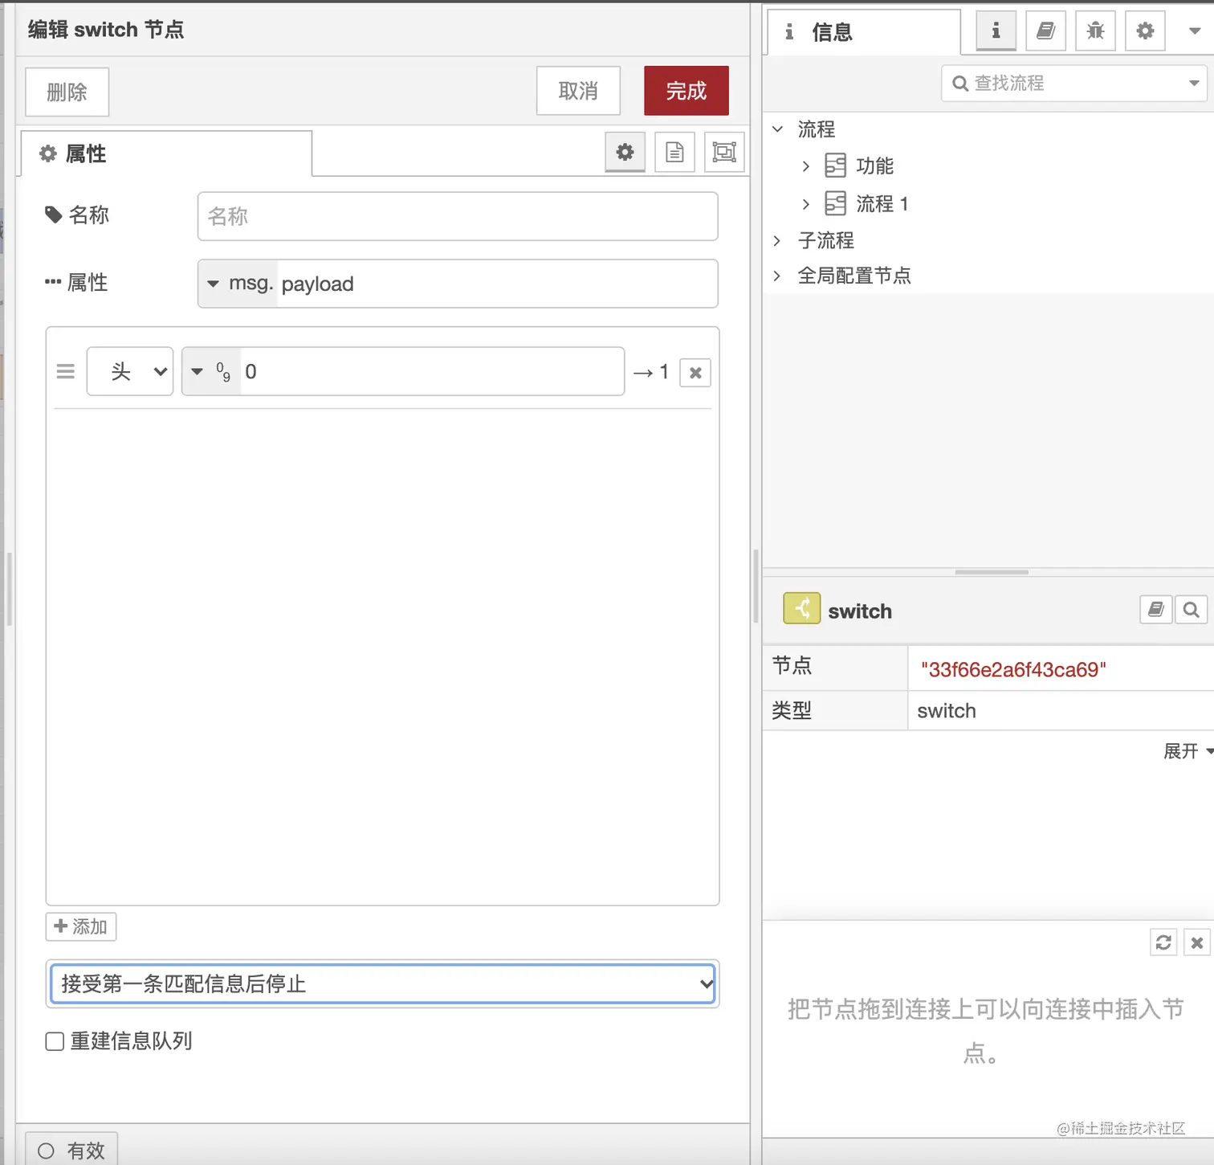This screenshot has height=1165, width=1214.
Task: Click the 名称 input field
Action: click(x=458, y=216)
